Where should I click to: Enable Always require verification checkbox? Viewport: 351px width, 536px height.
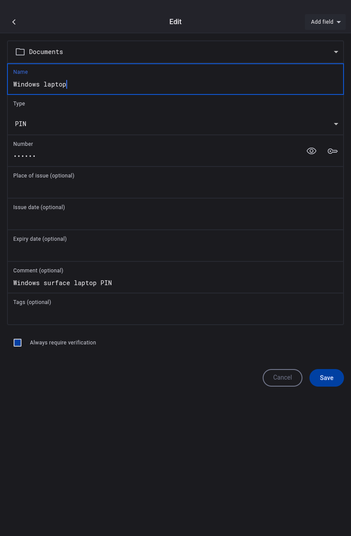(18, 343)
